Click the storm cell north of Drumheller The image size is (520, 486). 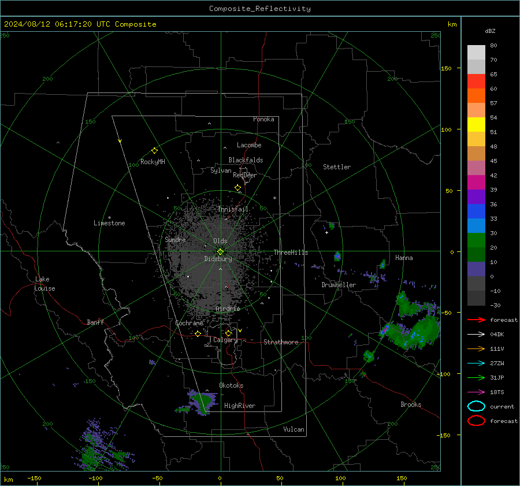coord(337,256)
